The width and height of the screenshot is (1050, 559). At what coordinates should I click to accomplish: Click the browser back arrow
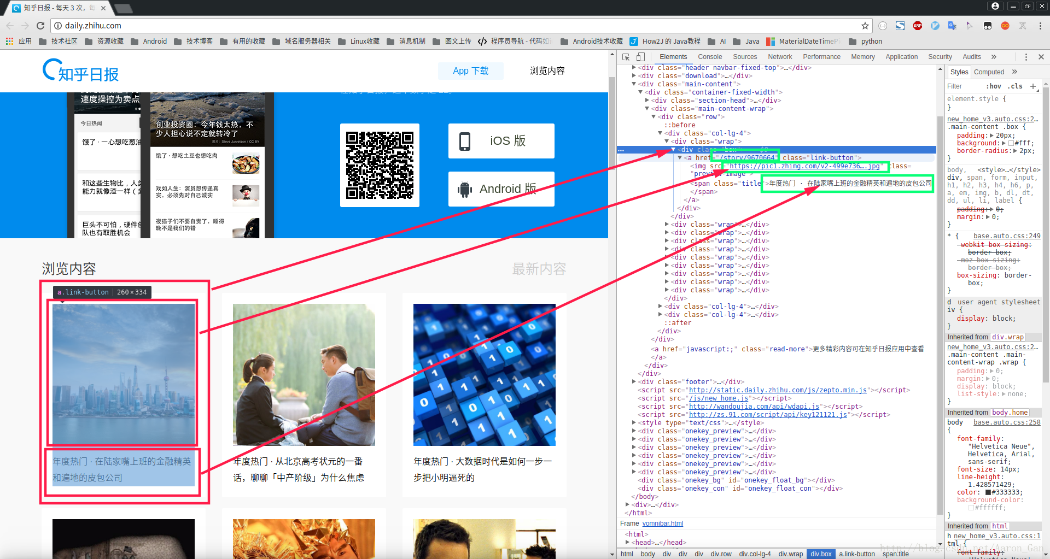10,26
